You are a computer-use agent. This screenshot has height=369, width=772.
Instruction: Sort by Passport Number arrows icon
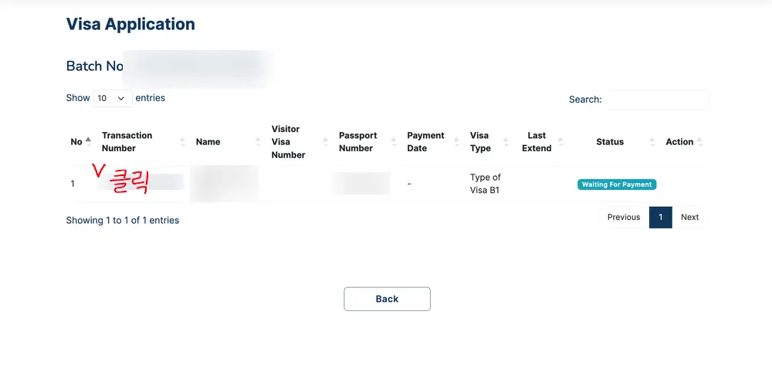(394, 142)
